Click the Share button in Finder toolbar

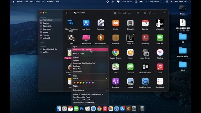point(145,13)
